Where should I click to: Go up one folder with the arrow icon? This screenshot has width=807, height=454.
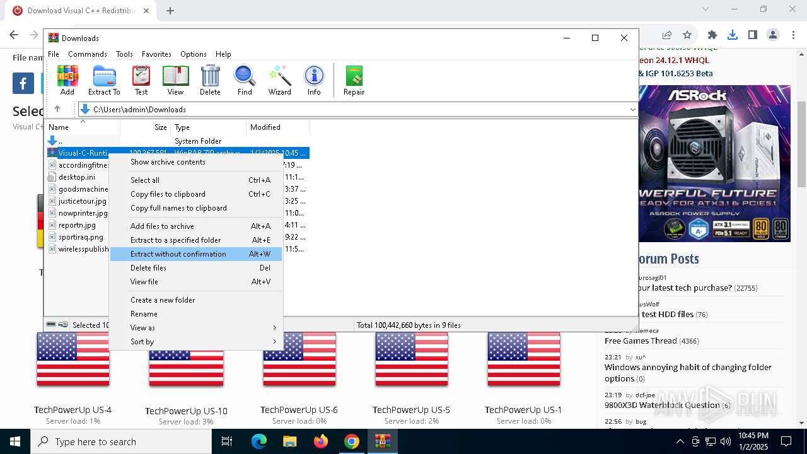point(57,109)
